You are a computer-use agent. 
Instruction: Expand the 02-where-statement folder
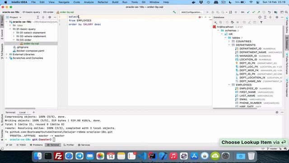(x=14, y=36)
